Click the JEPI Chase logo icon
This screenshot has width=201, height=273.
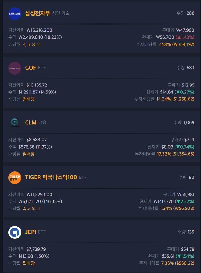tap(15, 232)
